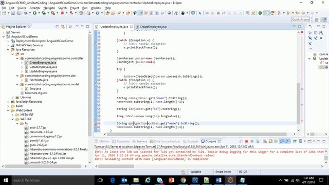
Task: Collapse All in Project Explorer toolbar
Action: pyautogui.click(x=57, y=27)
